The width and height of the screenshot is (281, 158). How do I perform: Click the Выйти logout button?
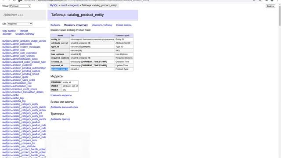(x=270, y=6)
